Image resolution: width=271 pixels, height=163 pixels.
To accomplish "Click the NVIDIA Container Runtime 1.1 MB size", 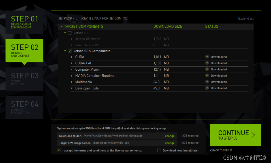I will point(161,76).
